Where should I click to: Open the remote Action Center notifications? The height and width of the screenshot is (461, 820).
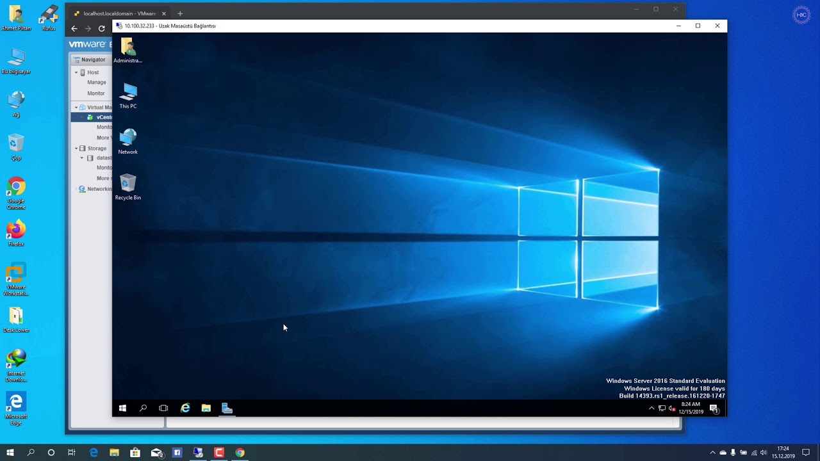click(714, 408)
